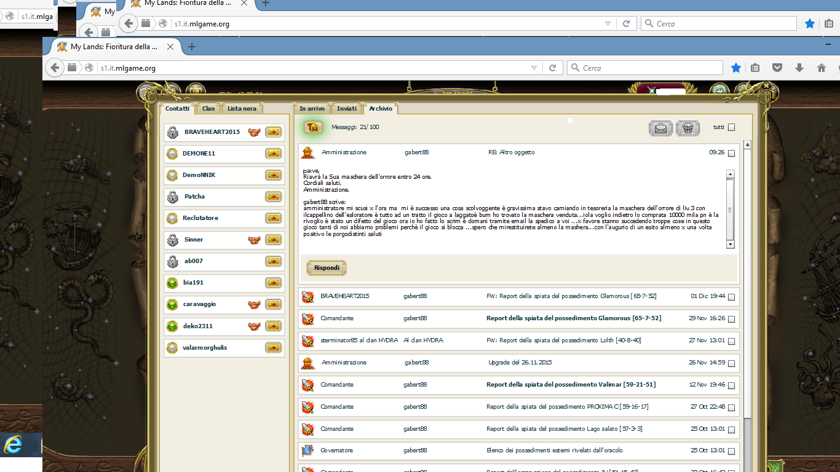The image size is (840, 472).
Task: Click Firefox bookmark star icon
Action: 735,68
